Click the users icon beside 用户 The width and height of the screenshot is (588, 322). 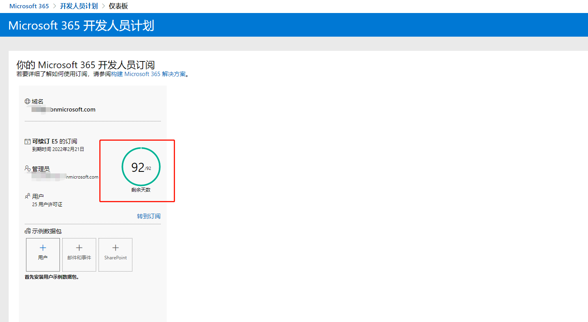[x=28, y=196]
